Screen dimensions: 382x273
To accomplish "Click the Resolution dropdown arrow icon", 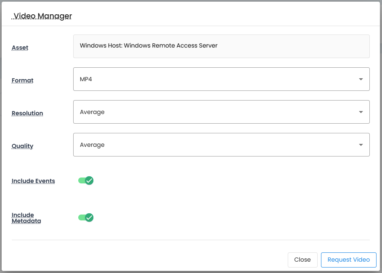I will click(361, 112).
